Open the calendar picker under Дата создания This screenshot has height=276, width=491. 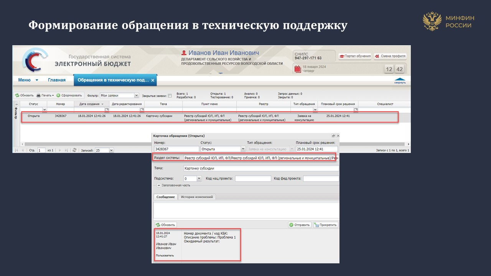click(x=107, y=110)
